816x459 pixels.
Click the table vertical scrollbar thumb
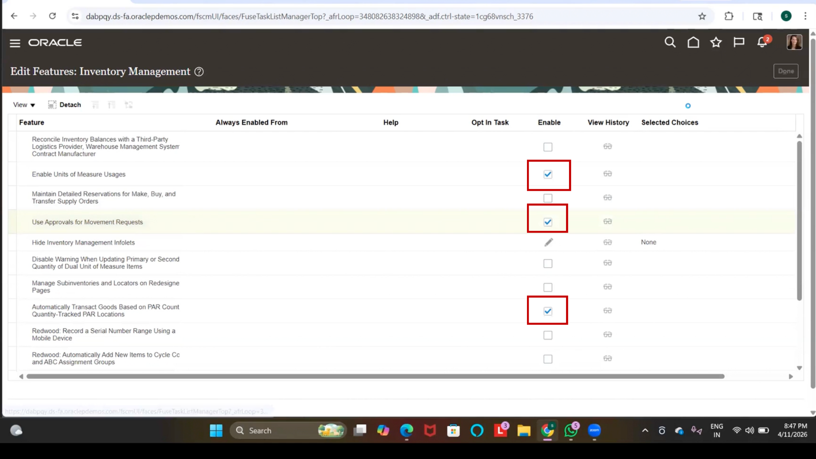[x=799, y=221]
